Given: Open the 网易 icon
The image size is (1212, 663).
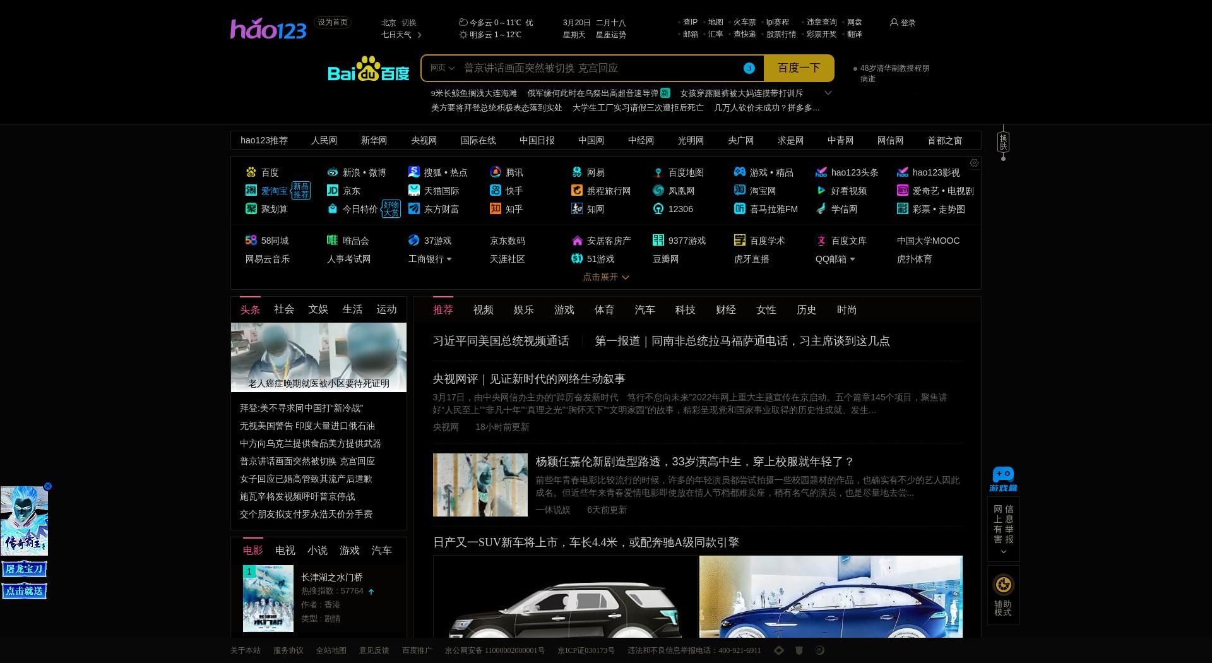Looking at the screenshot, I should tap(577, 172).
